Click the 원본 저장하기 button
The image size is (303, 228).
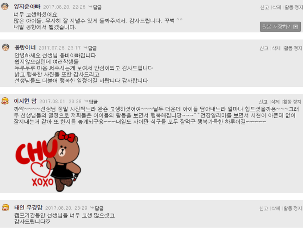tap(280, 27)
